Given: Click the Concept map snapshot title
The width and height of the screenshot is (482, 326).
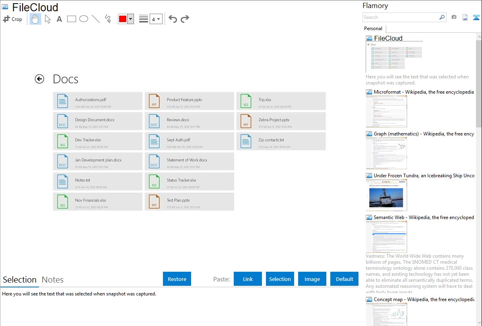Looking at the screenshot, I should 424,299.
